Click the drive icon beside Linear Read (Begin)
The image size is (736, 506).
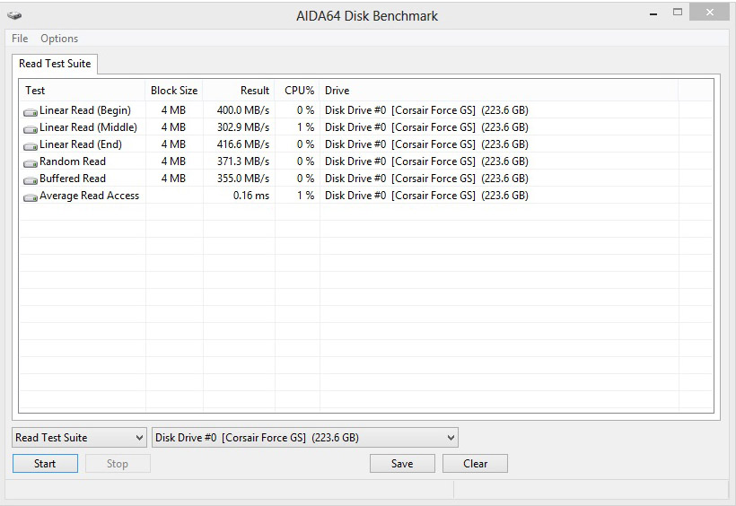point(31,112)
